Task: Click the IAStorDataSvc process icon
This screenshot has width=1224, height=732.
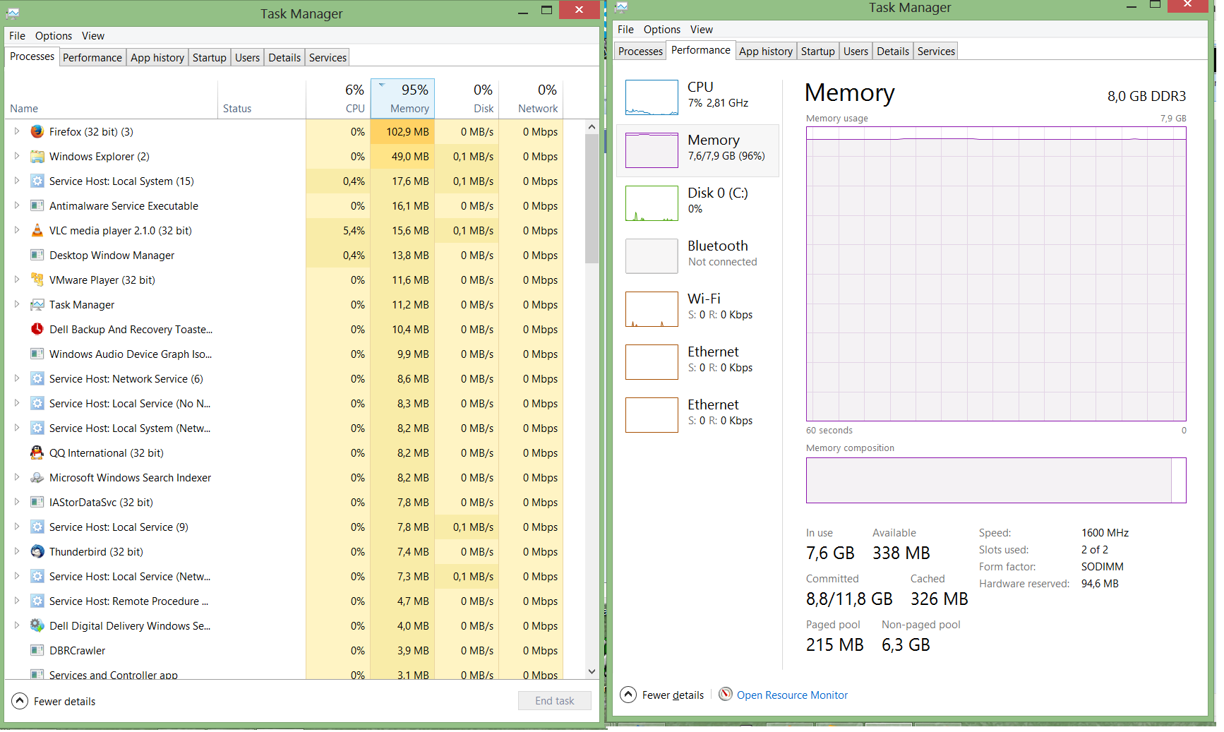Action: tap(37, 502)
